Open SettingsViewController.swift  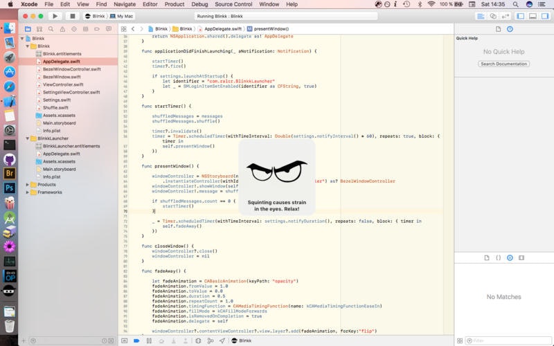point(71,92)
